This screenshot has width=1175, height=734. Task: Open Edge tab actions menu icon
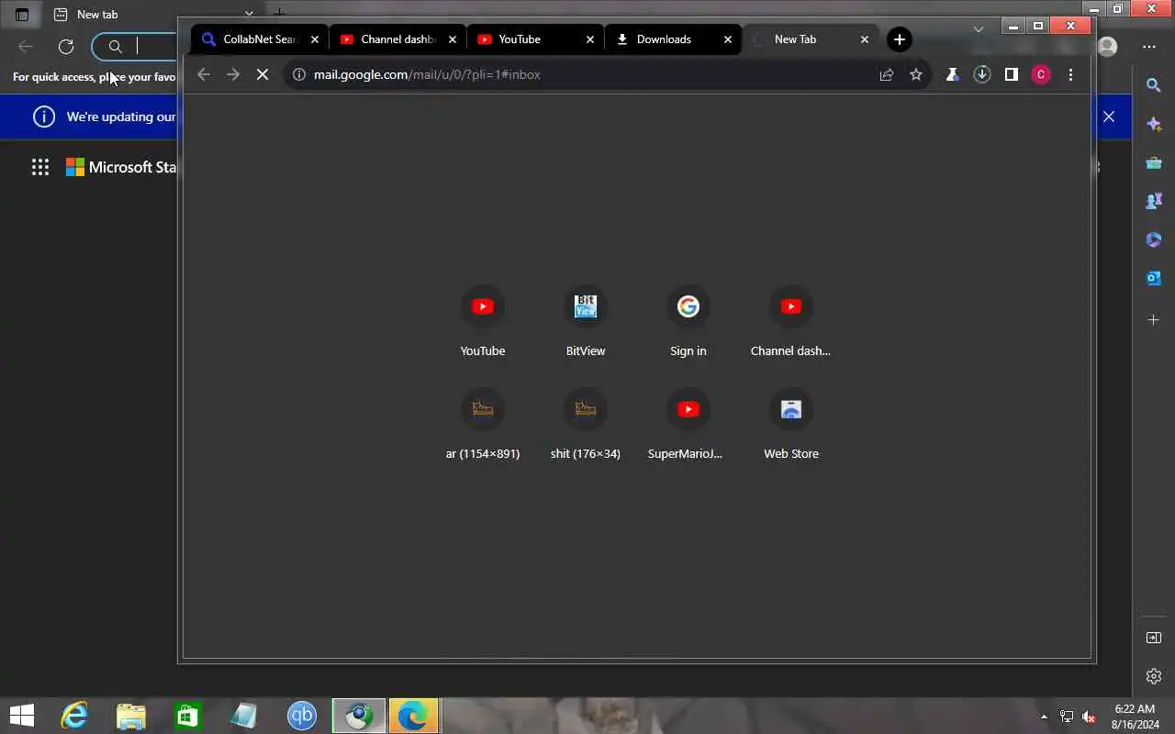23,15
